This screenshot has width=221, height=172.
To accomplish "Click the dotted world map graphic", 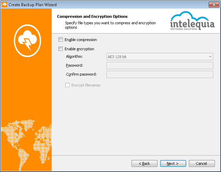I will click(26, 145).
